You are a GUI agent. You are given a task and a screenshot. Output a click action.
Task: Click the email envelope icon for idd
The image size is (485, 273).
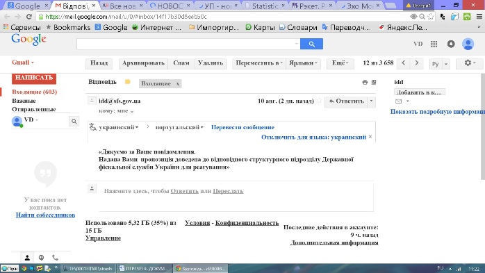[x=398, y=101]
